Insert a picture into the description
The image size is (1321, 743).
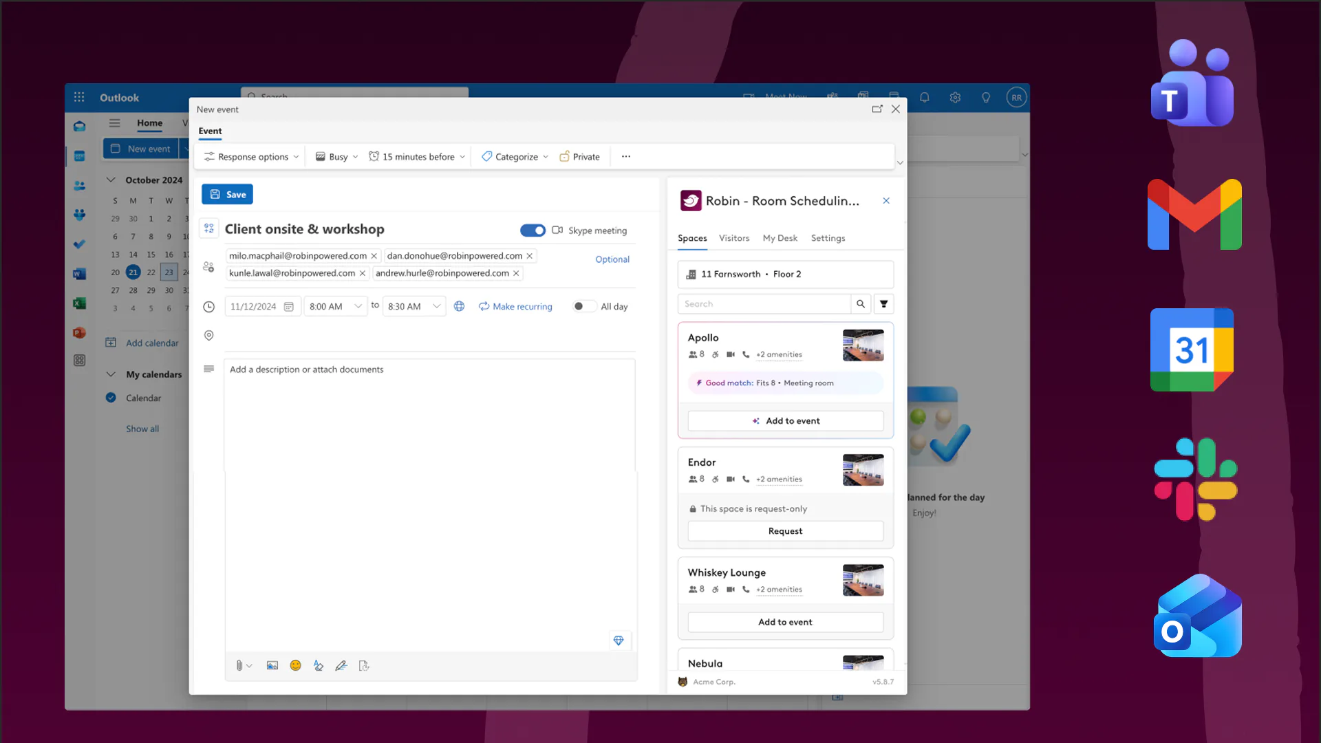272,665
